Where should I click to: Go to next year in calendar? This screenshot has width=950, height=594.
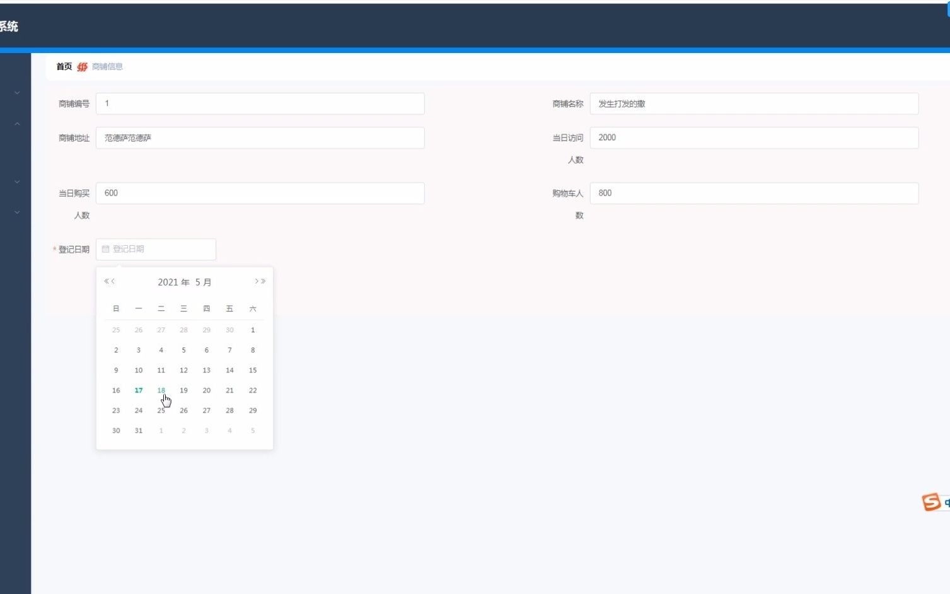(263, 281)
